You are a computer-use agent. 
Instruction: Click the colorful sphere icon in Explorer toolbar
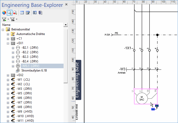click(x=4, y=13)
